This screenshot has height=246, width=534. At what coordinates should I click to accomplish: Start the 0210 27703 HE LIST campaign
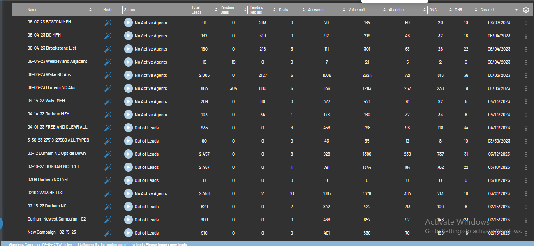coord(128,193)
